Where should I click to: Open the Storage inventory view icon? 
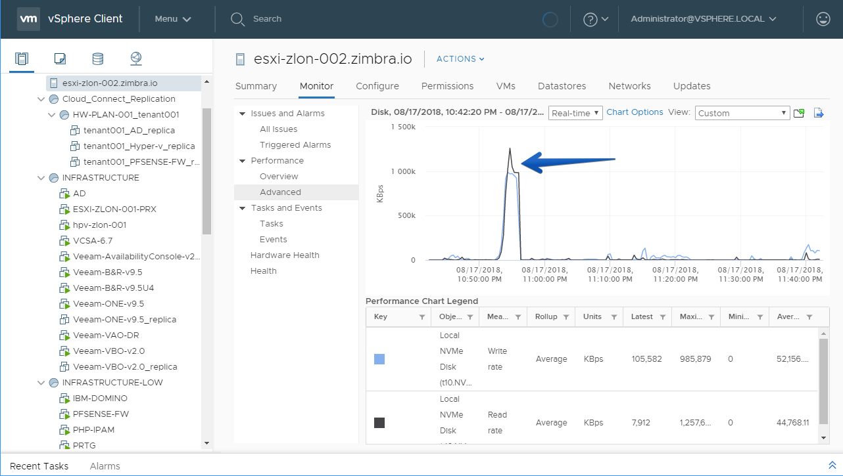pyautogui.click(x=97, y=58)
